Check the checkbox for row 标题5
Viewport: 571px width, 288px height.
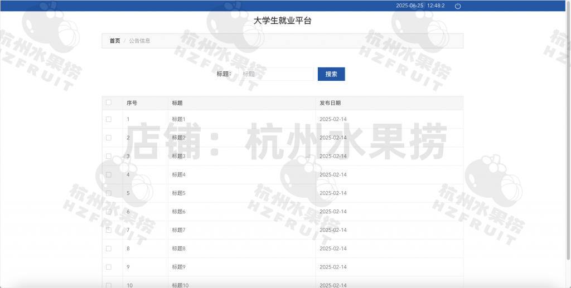[x=109, y=193]
